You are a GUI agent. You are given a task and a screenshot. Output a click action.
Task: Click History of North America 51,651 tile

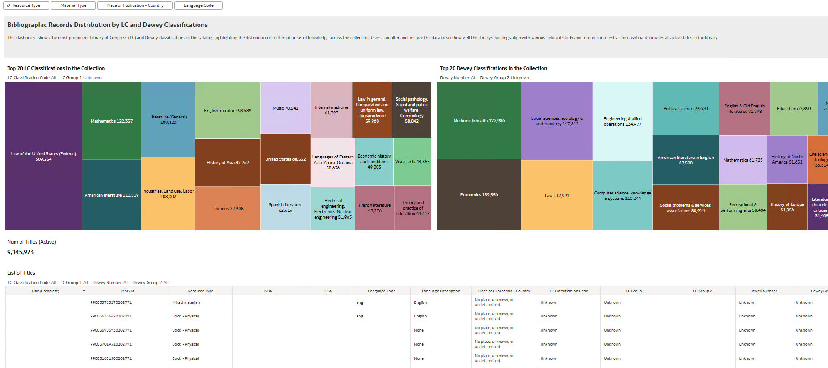pyautogui.click(x=787, y=159)
